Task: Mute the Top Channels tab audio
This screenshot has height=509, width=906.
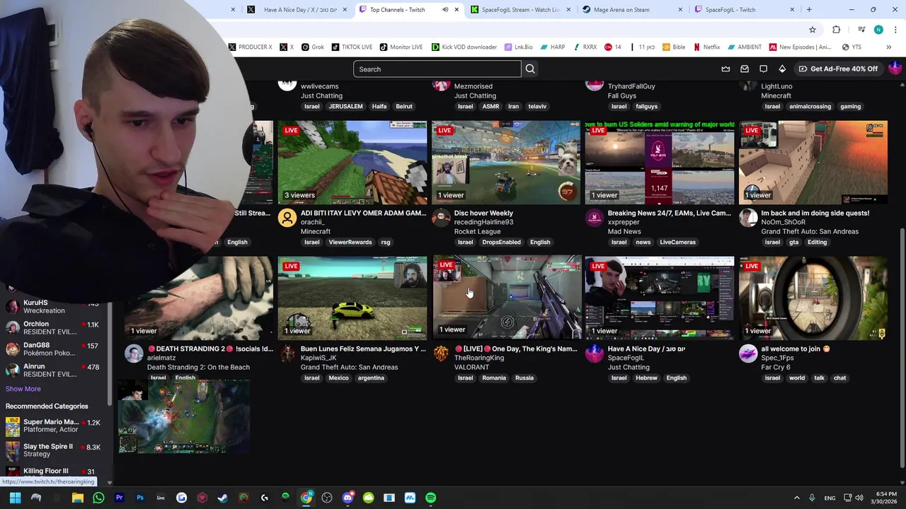Action: [445, 10]
